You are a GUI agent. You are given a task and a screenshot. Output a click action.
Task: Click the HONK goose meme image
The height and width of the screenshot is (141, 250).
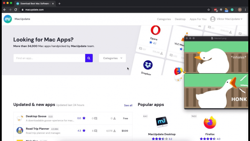216,91
